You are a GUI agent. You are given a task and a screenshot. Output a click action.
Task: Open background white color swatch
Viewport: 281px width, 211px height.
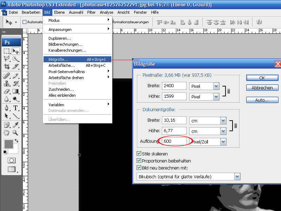click(15, 151)
